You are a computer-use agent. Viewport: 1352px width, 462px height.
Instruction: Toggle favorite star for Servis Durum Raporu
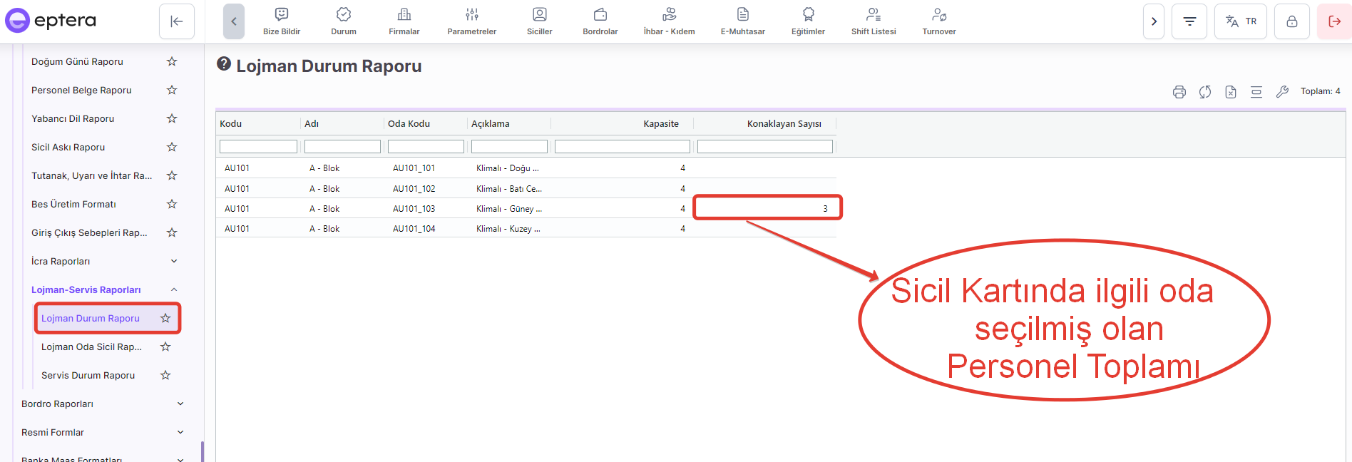click(165, 375)
